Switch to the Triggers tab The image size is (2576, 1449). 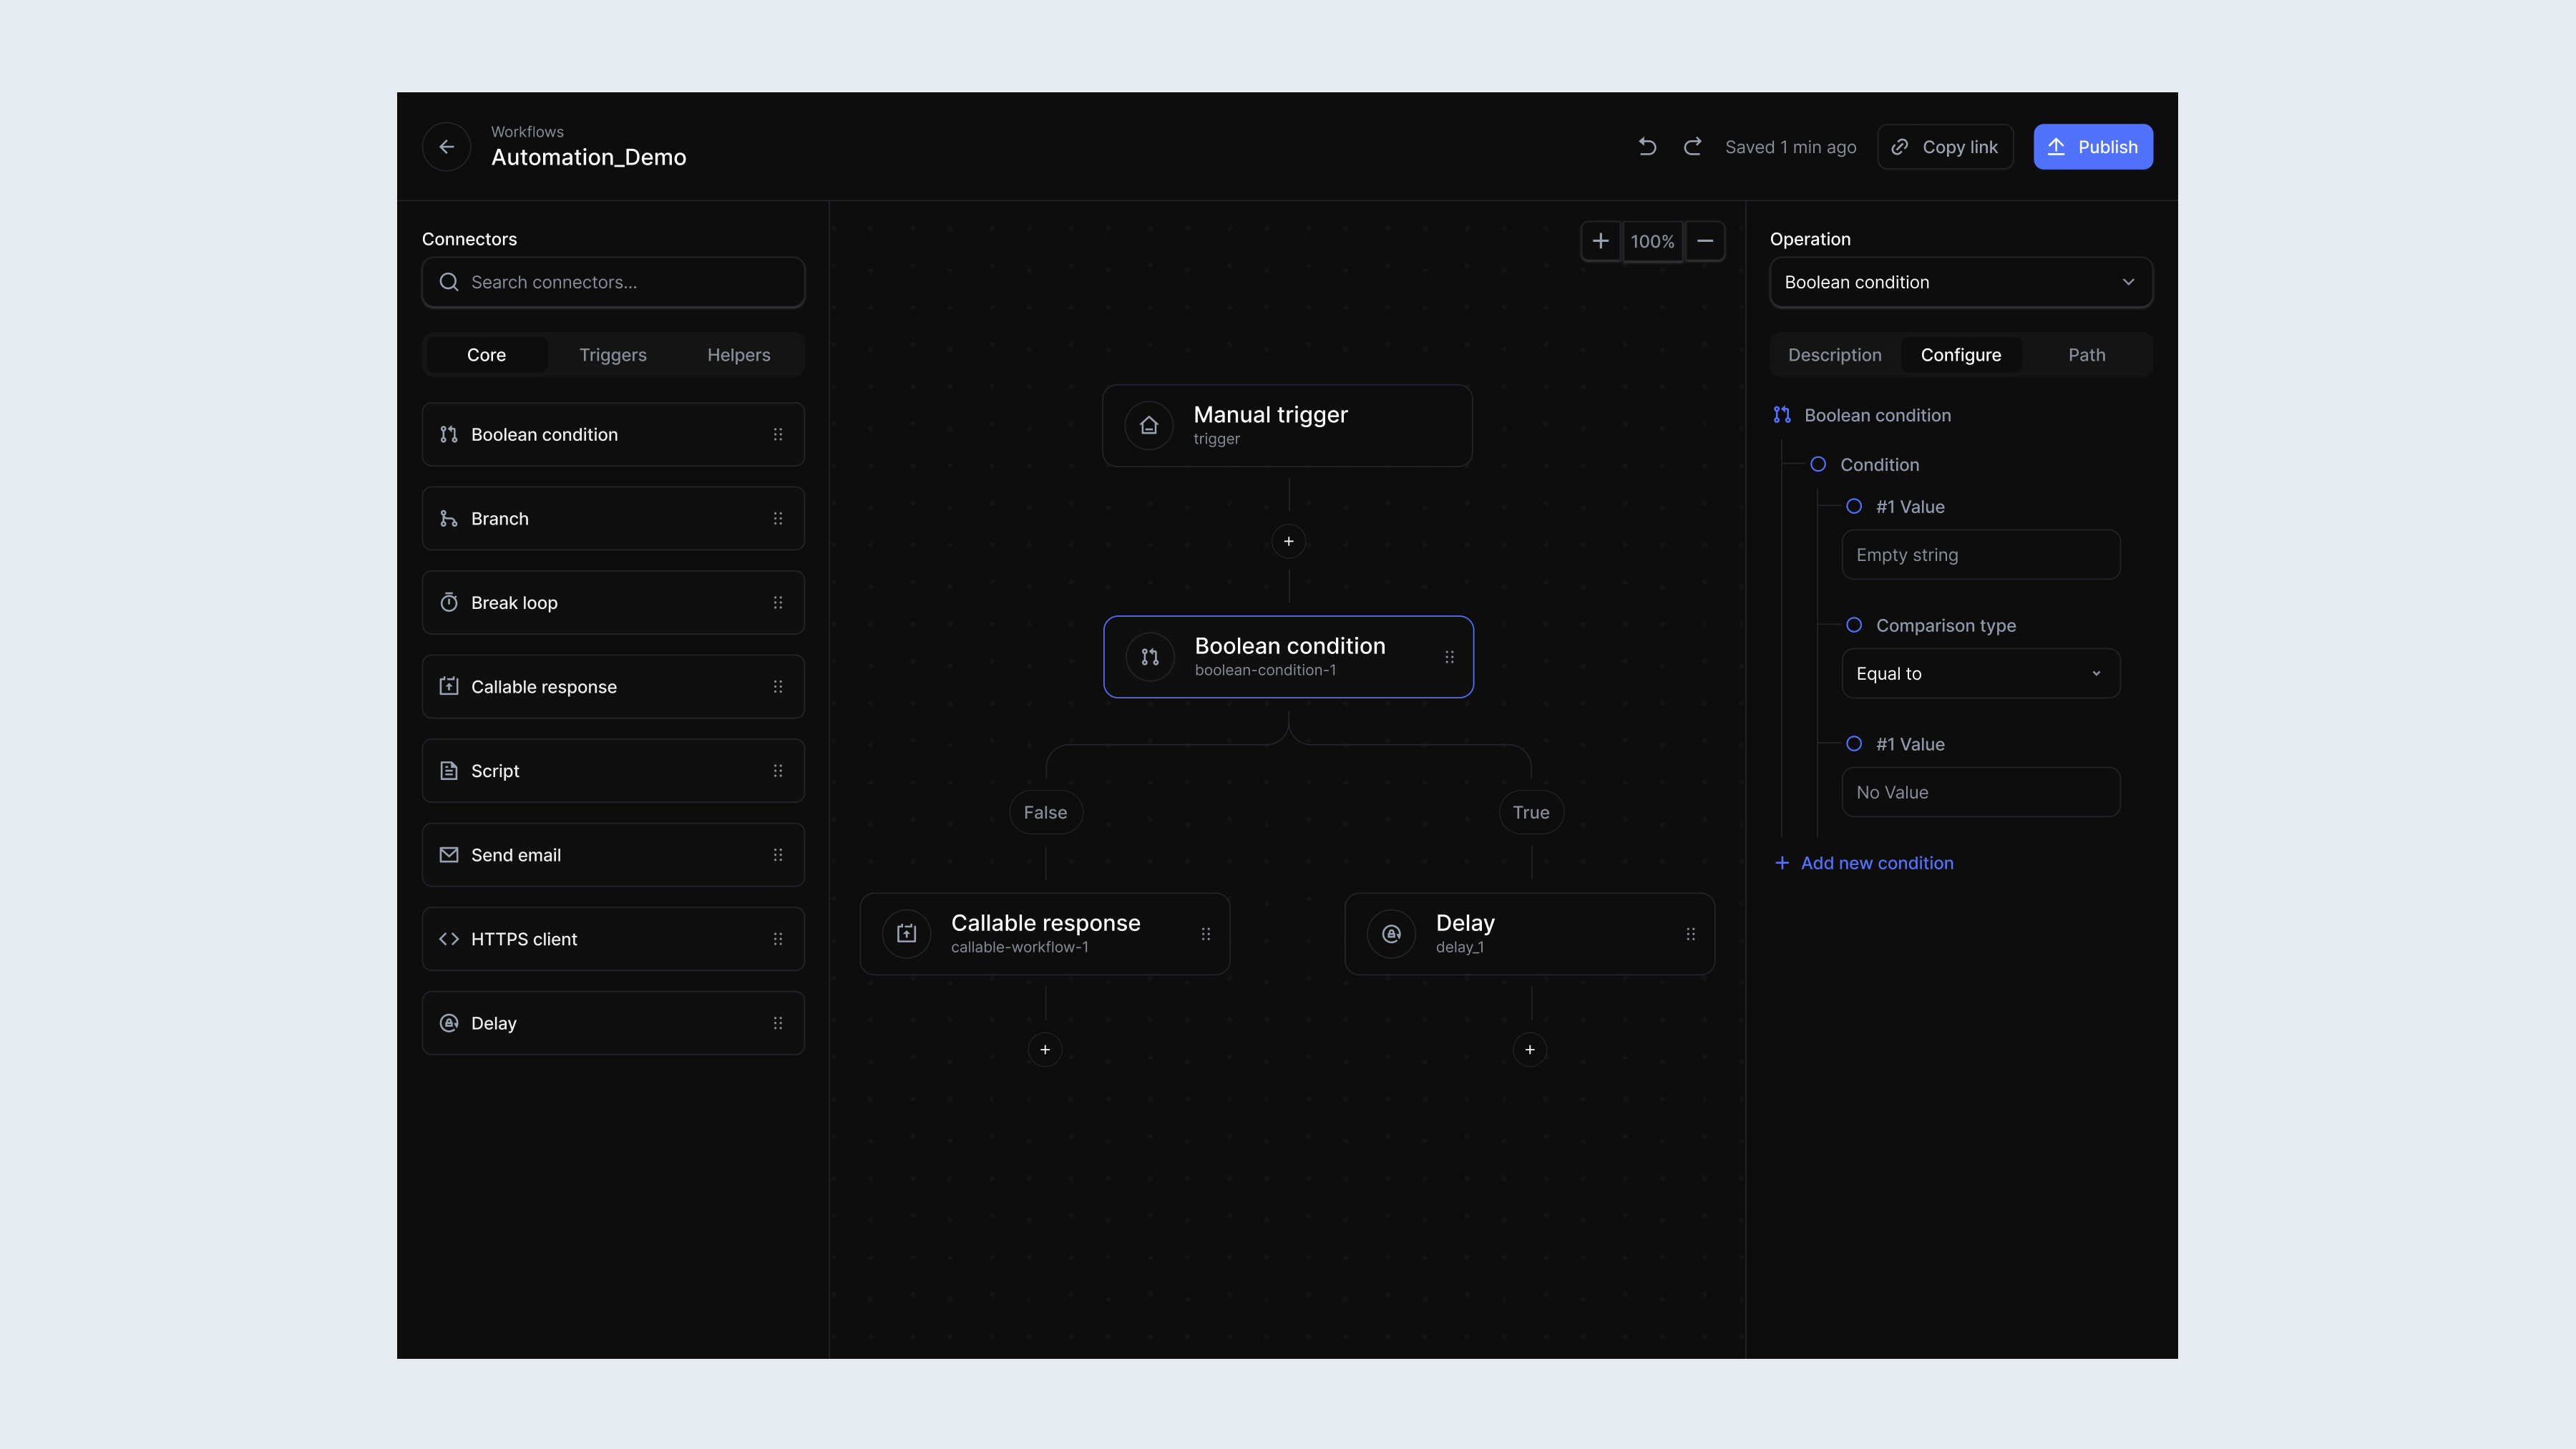[612, 354]
